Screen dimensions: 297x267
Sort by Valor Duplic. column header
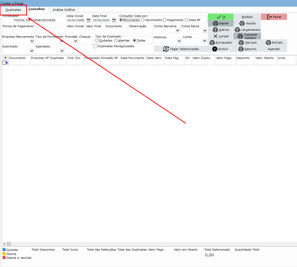pyautogui.click(x=203, y=58)
